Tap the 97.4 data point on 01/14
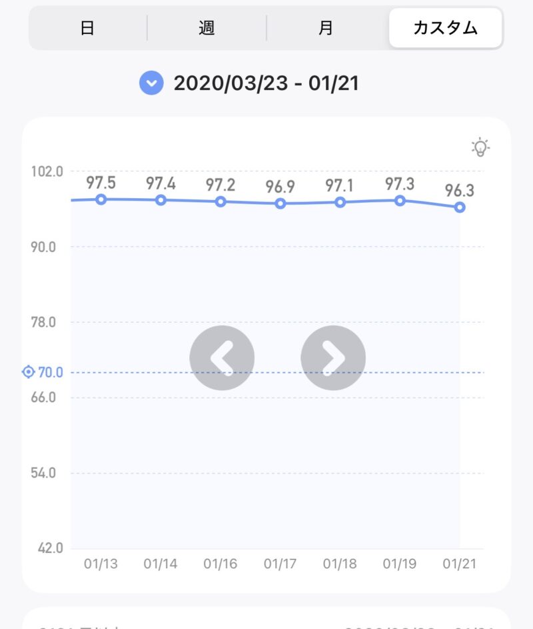Viewport: 533px width, 629px height. (161, 200)
